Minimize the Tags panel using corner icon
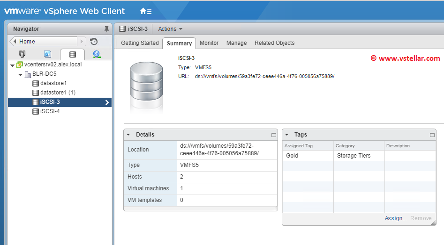The image size is (444, 245). [432, 135]
